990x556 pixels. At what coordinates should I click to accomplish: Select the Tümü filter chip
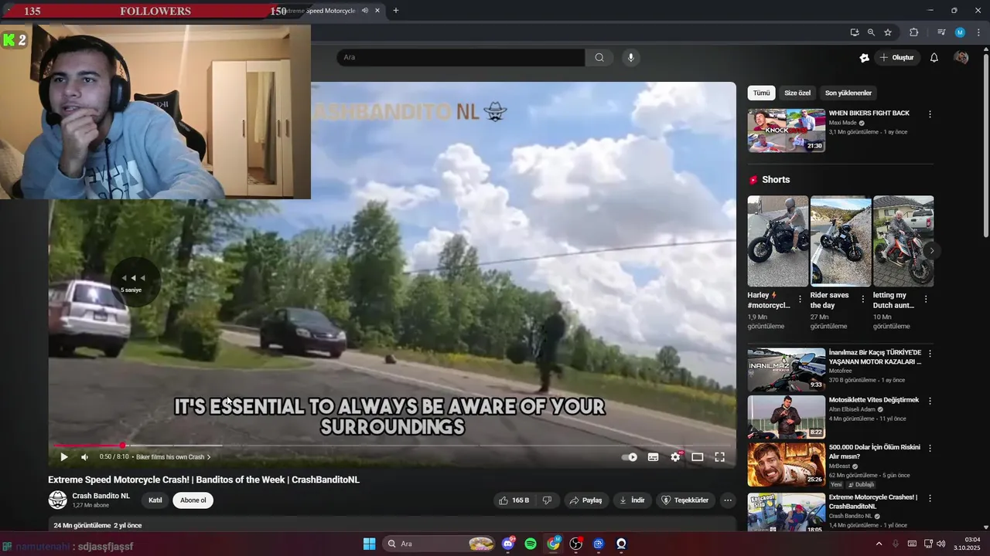pos(762,93)
